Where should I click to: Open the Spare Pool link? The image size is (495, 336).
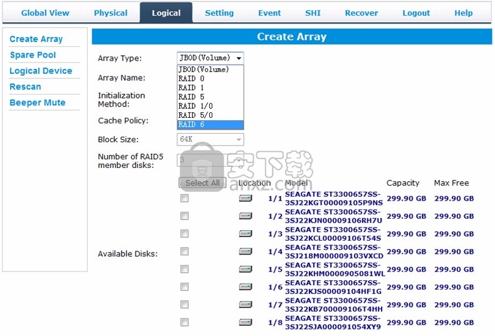(x=33, y=55)
